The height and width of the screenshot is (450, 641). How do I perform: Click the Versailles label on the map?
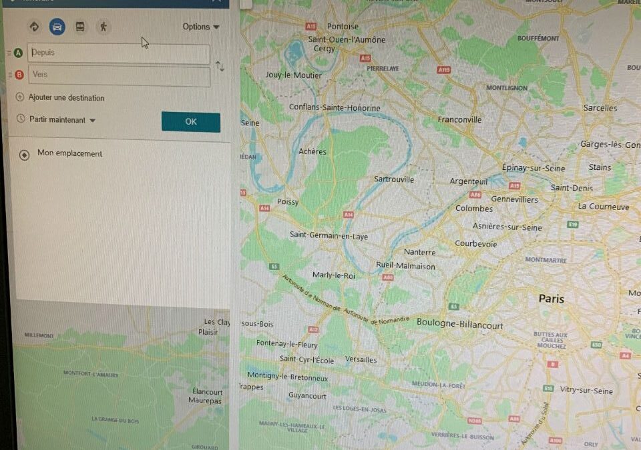tap(361, 359)
